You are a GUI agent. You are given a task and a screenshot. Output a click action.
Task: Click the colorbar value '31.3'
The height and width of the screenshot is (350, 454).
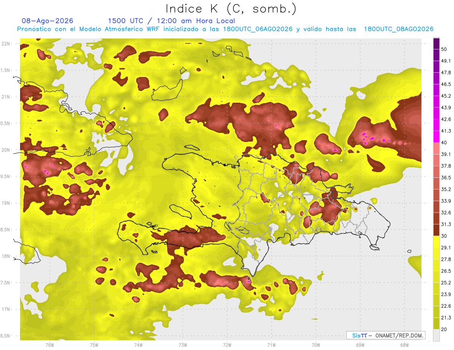446,224
